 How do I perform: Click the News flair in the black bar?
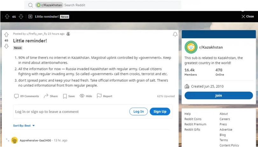click(x=65, y=17)
